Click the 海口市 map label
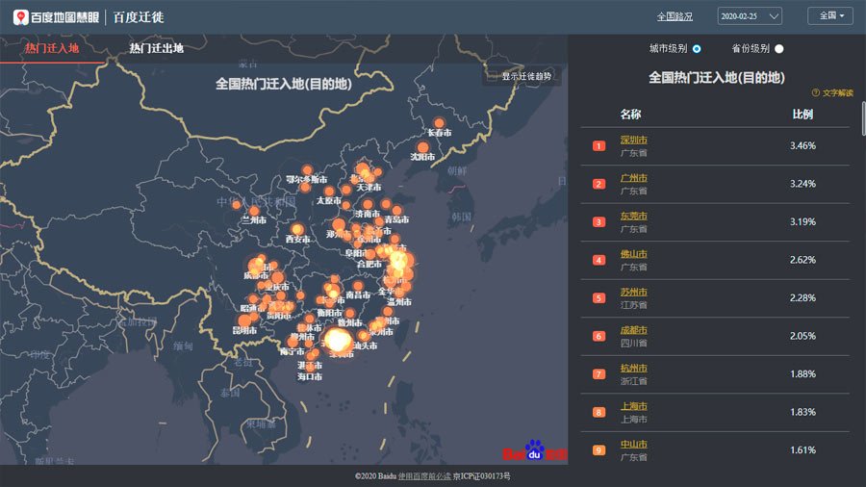The width and height of the screenshot is (866, 487). [x=310, y=376]
